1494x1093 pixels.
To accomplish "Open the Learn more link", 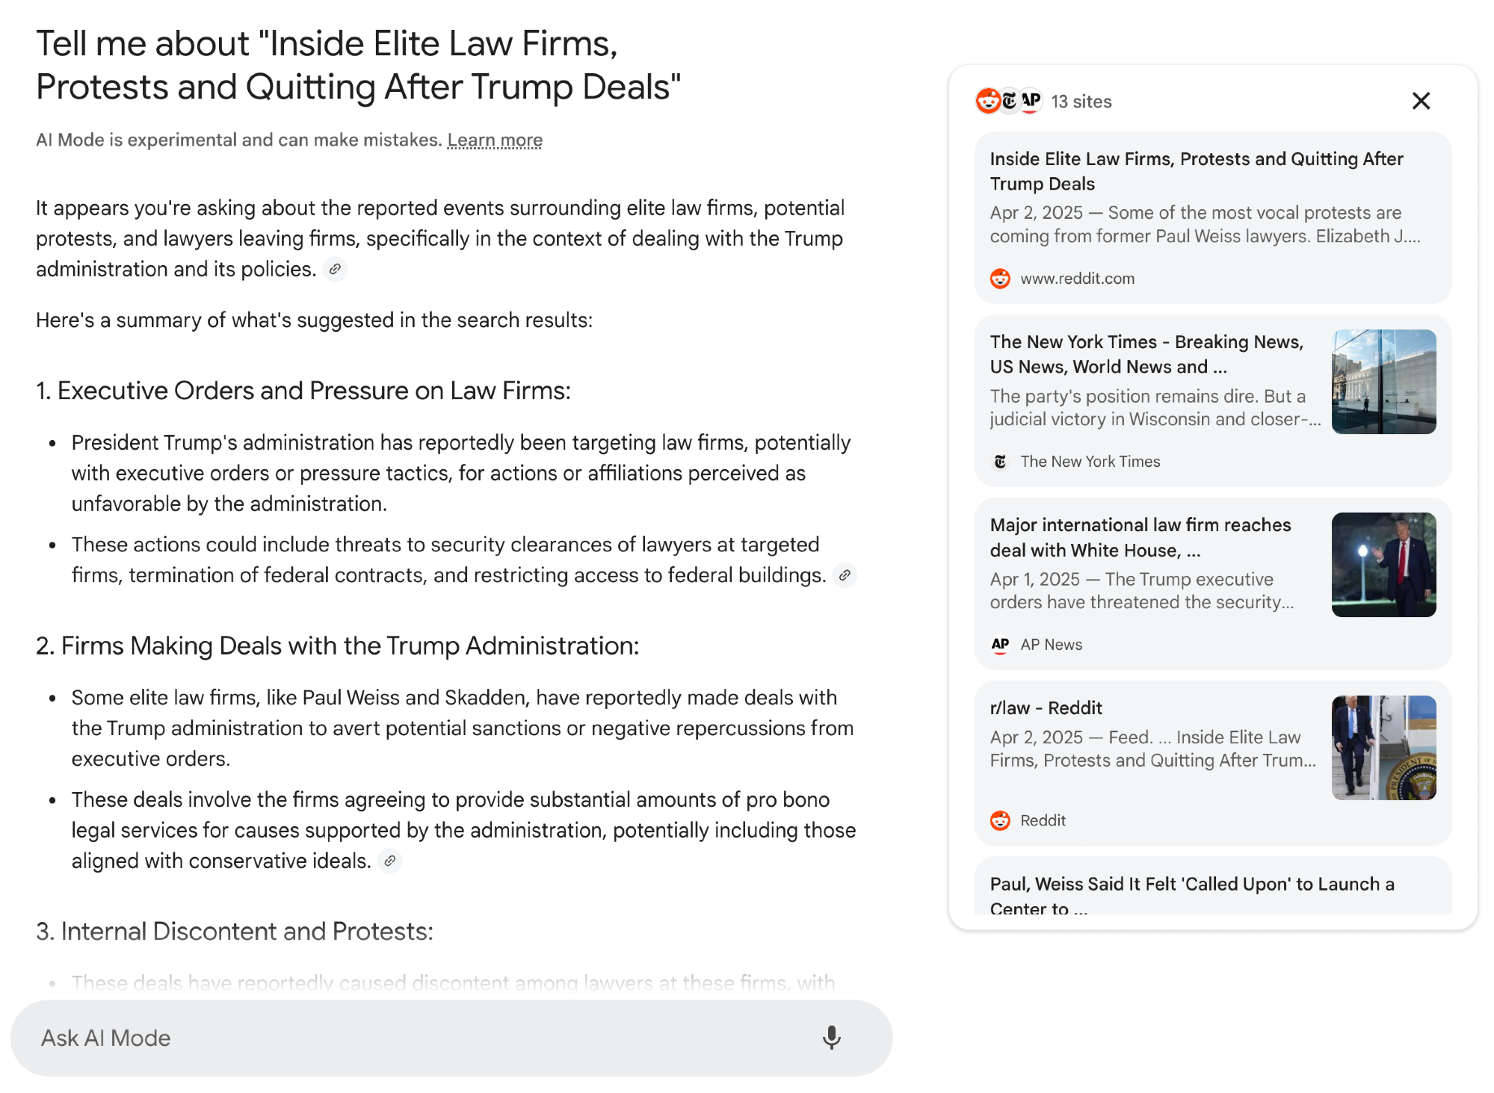I will pyautogui.click(x=495, y=140).
